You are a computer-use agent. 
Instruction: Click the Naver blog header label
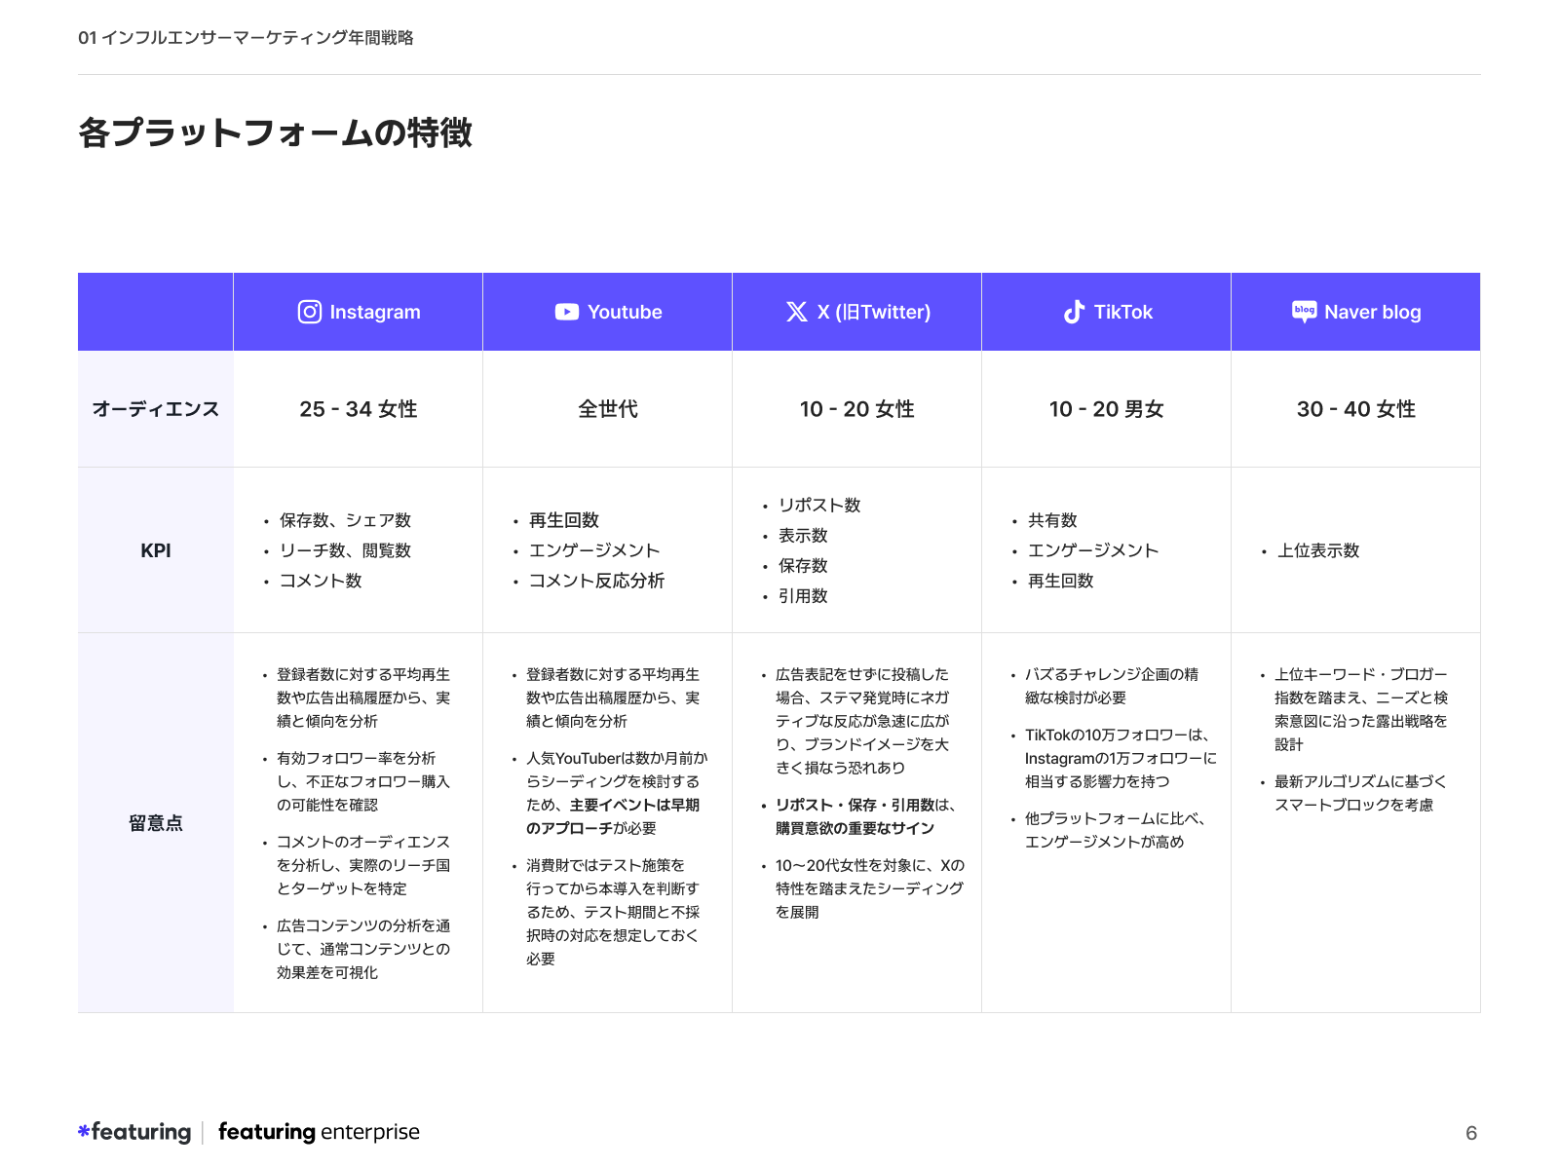(1372, 312)
